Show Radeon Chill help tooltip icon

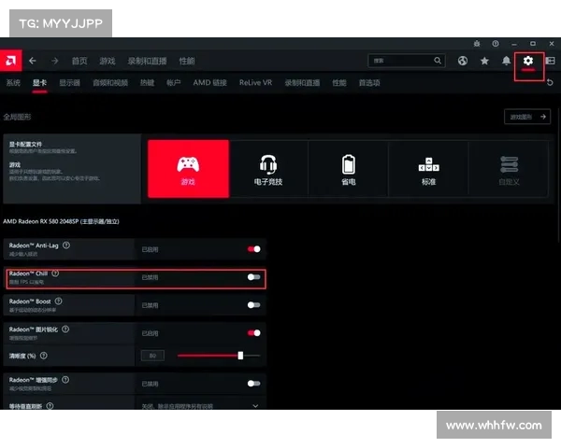[x=55, y=273]
